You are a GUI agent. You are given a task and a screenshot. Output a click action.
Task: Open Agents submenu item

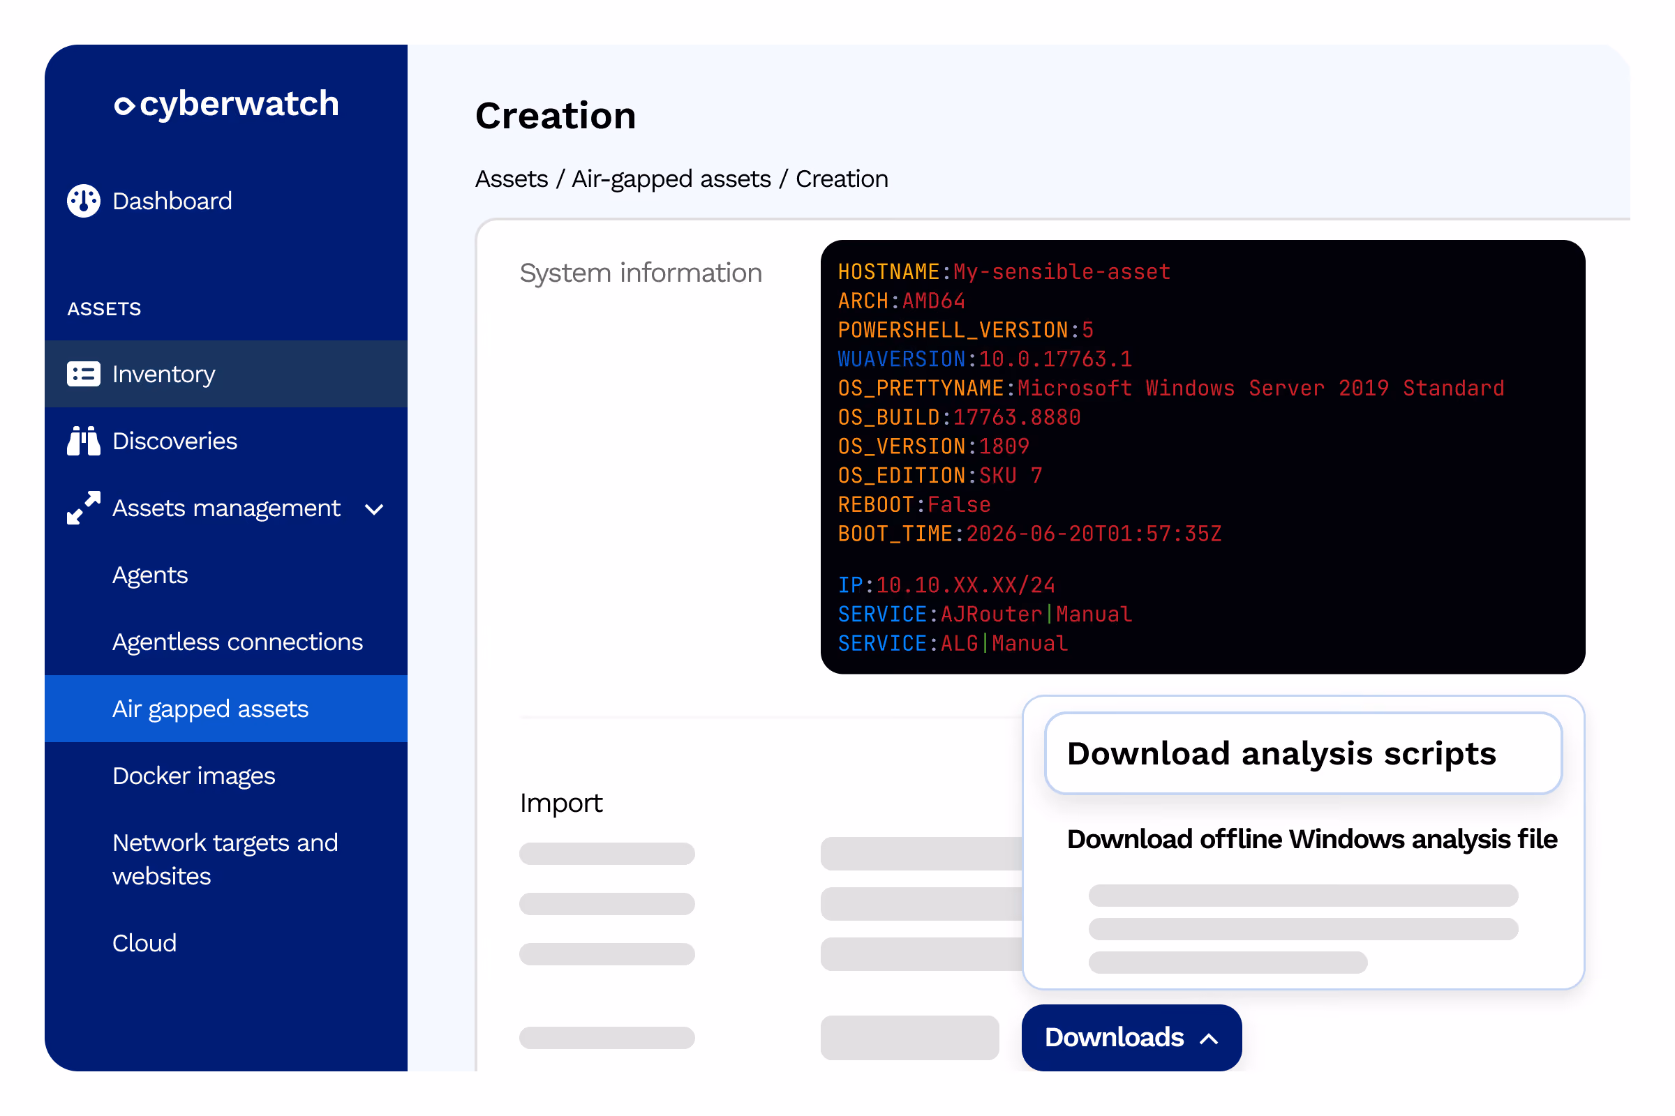(x=150, y=575)
